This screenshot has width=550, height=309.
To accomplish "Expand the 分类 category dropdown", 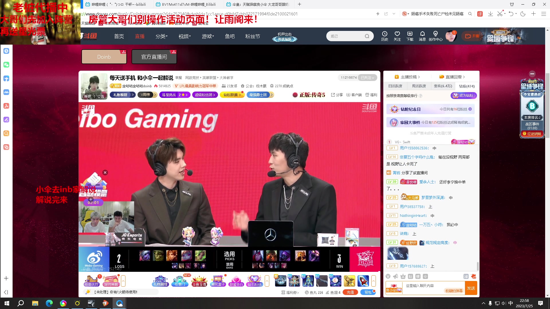I will click(x=162, y=36).
